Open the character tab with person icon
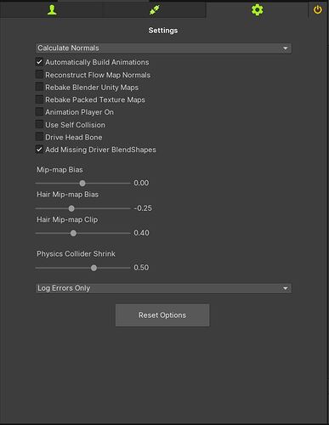 52,9
